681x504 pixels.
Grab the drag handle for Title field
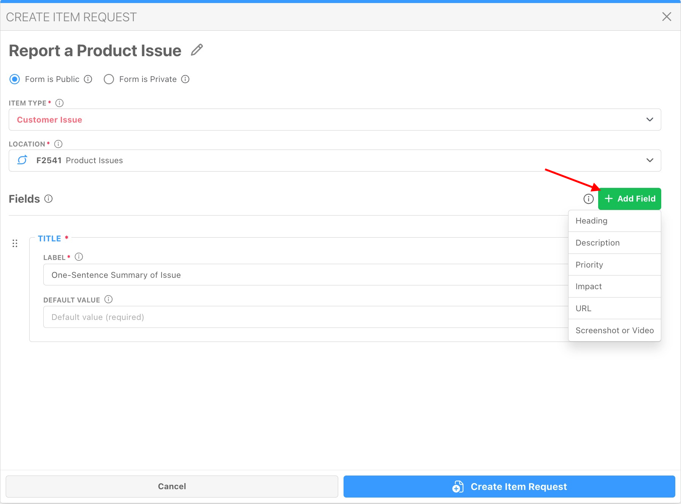coord(15,243)
